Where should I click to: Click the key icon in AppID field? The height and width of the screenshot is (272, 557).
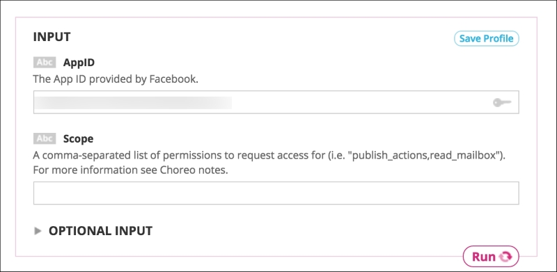click(x=502, y=103)
